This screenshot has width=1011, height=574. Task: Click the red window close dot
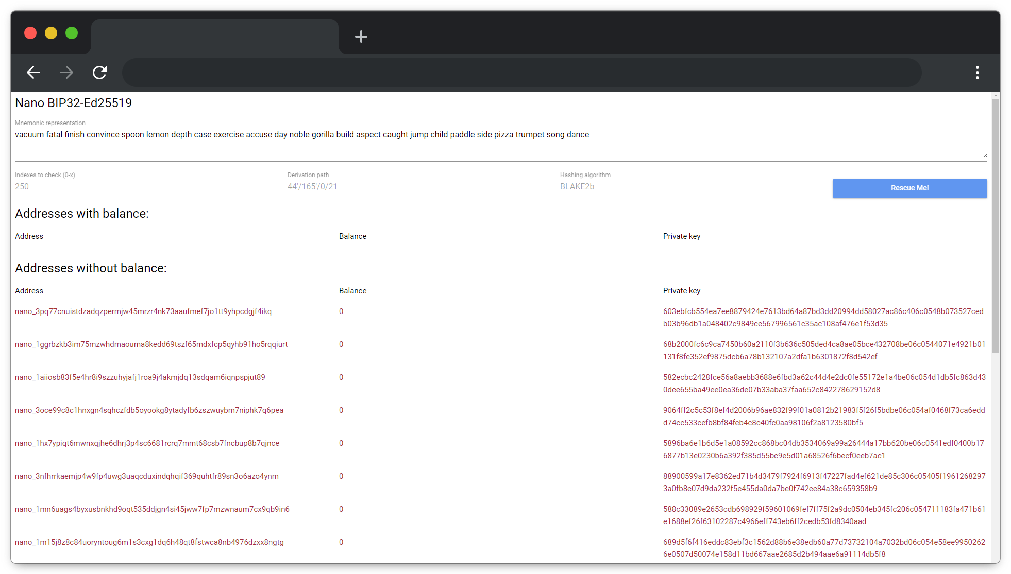(x=30, y=33)
